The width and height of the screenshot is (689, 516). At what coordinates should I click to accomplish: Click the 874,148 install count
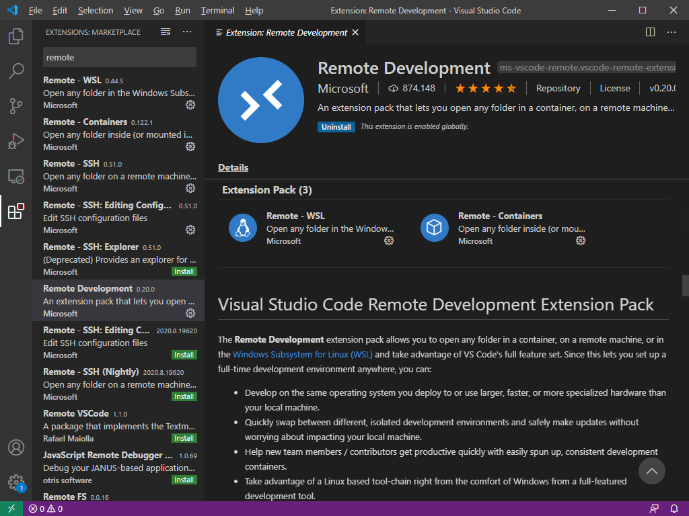(412, 88)
